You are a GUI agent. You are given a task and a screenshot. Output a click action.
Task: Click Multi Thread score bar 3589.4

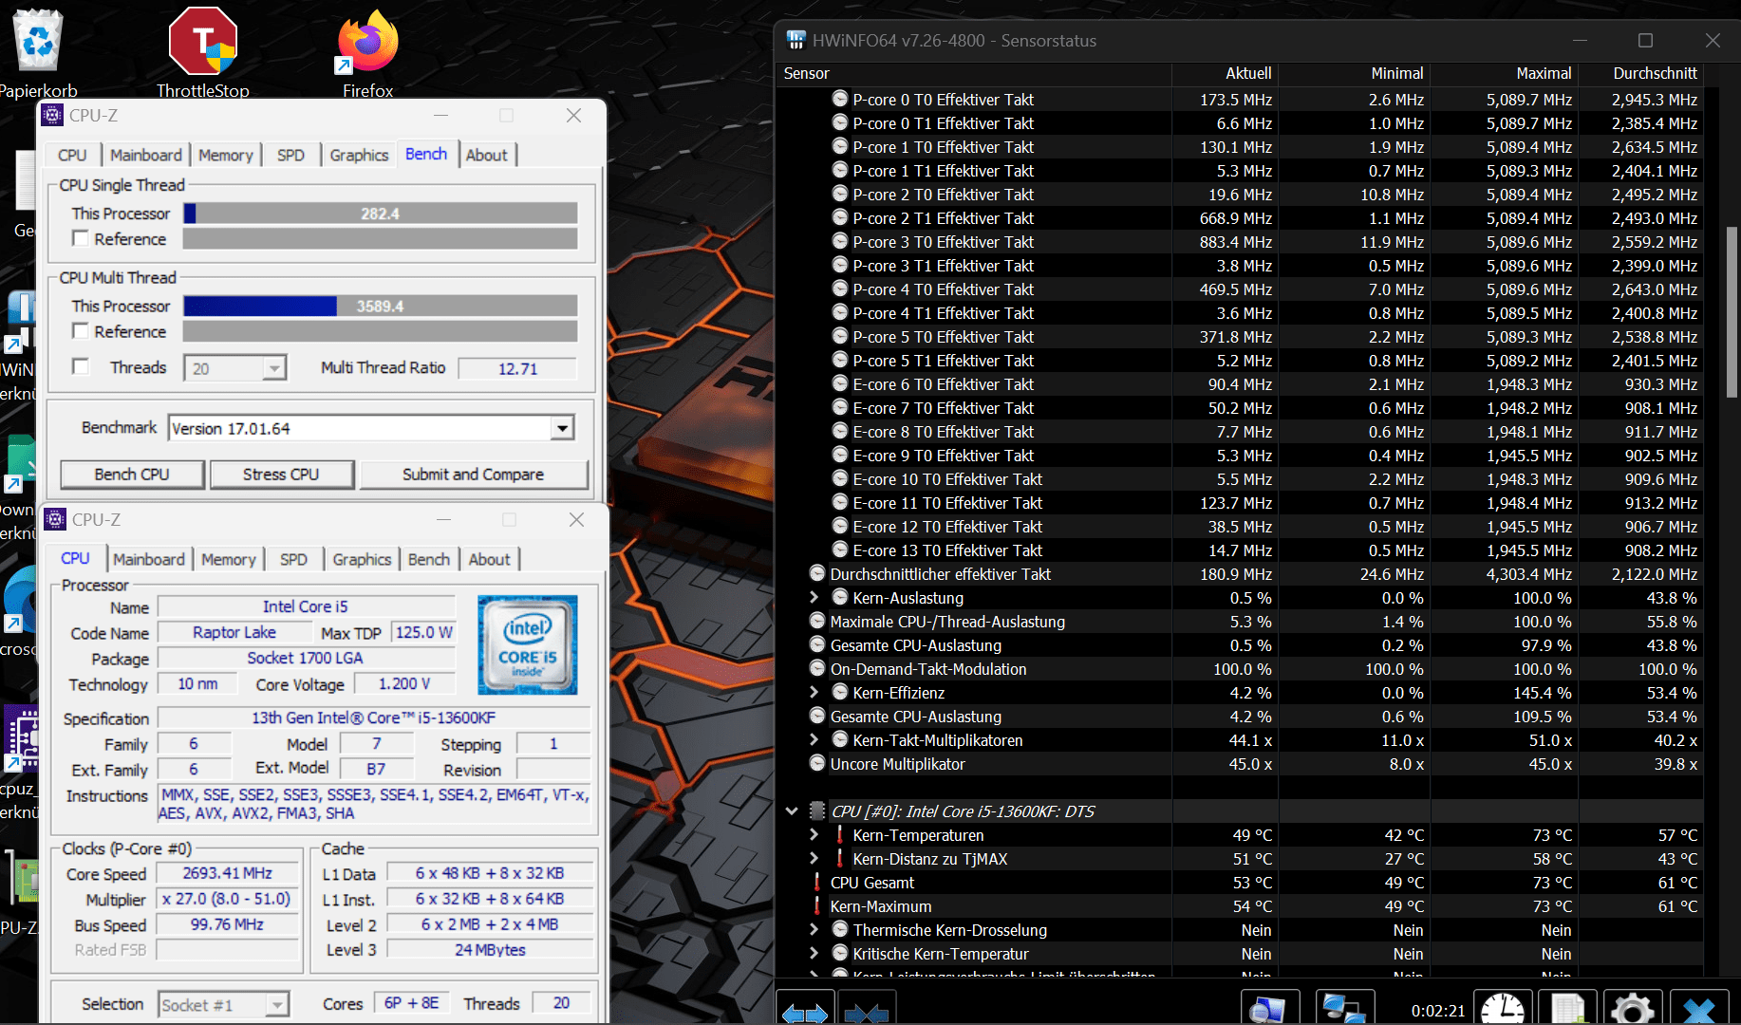380,306
